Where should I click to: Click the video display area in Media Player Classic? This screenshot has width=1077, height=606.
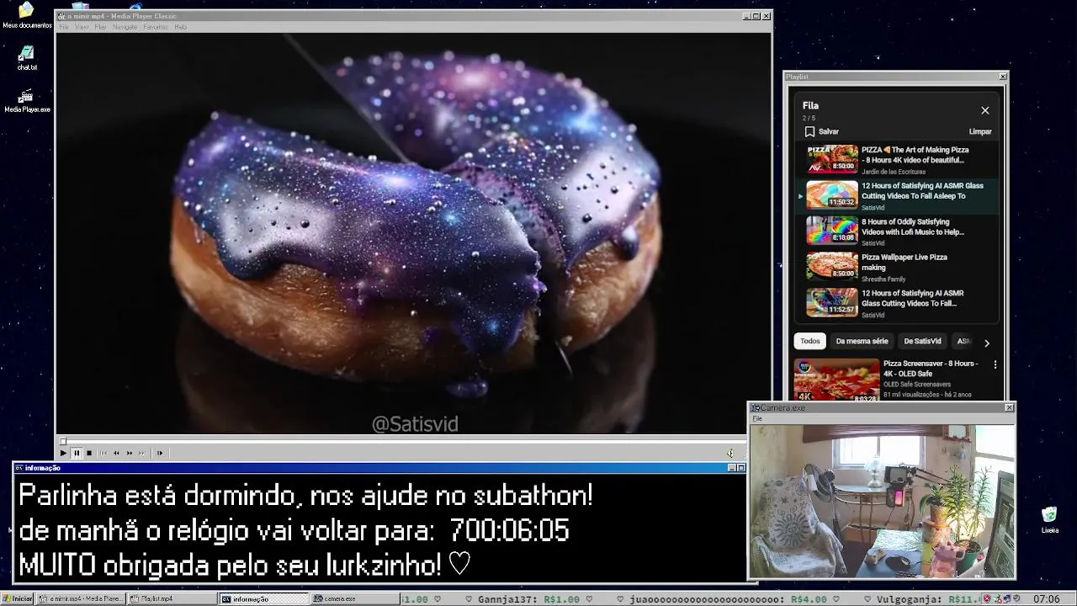click(x=414, y=234)
